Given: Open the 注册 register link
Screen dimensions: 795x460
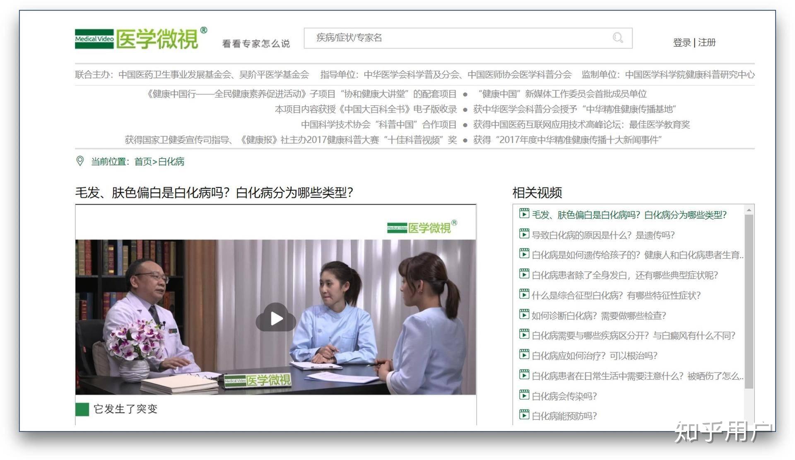Looking at the screenshot, I should pyautogui.click(x=707, y=43).
